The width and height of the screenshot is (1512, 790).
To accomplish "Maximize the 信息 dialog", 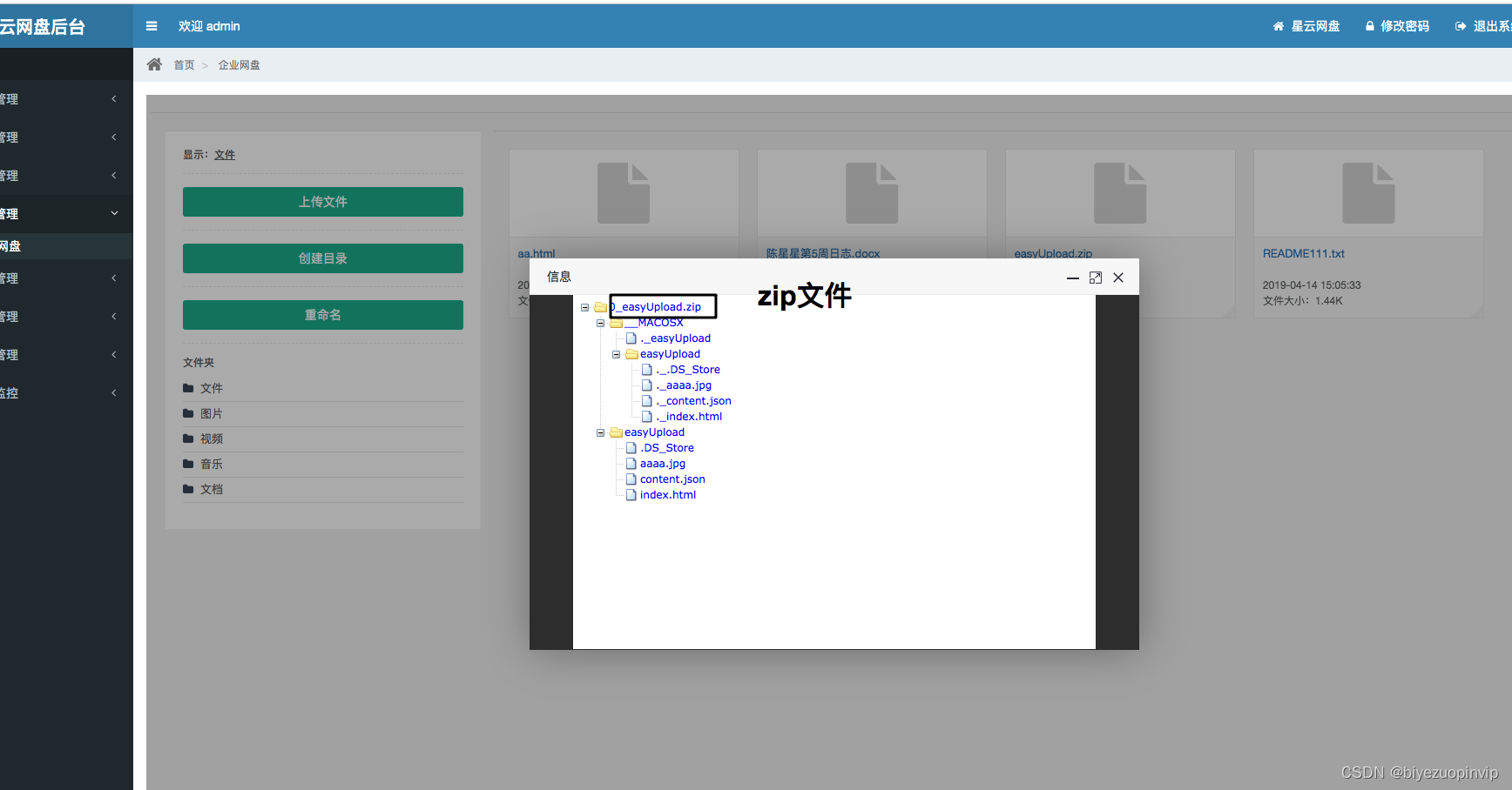I will (1096, 278).
